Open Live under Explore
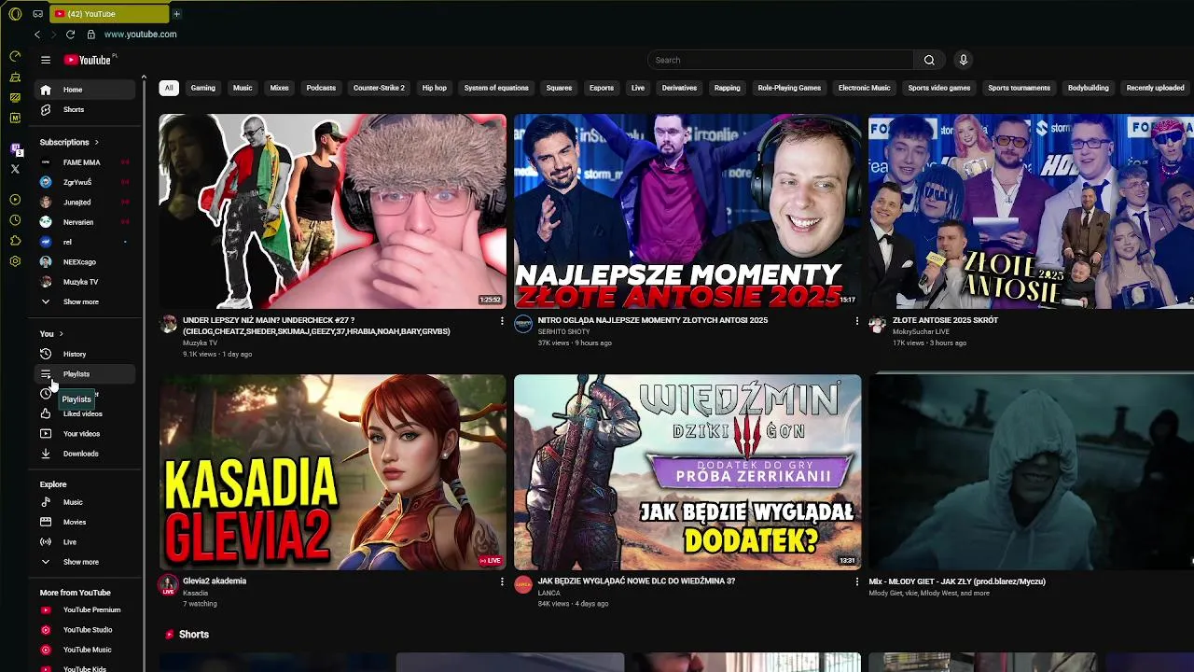Image resolution: width=1194 pixels, height=672 pixels. pos(86,542)
